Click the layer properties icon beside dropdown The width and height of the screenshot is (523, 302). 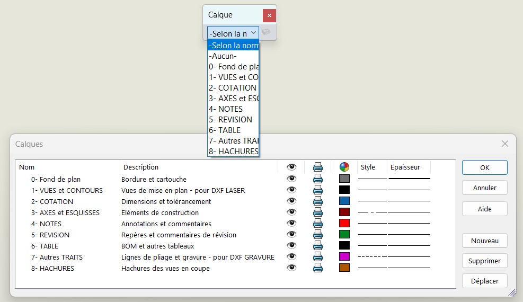[x=266, y=32]
